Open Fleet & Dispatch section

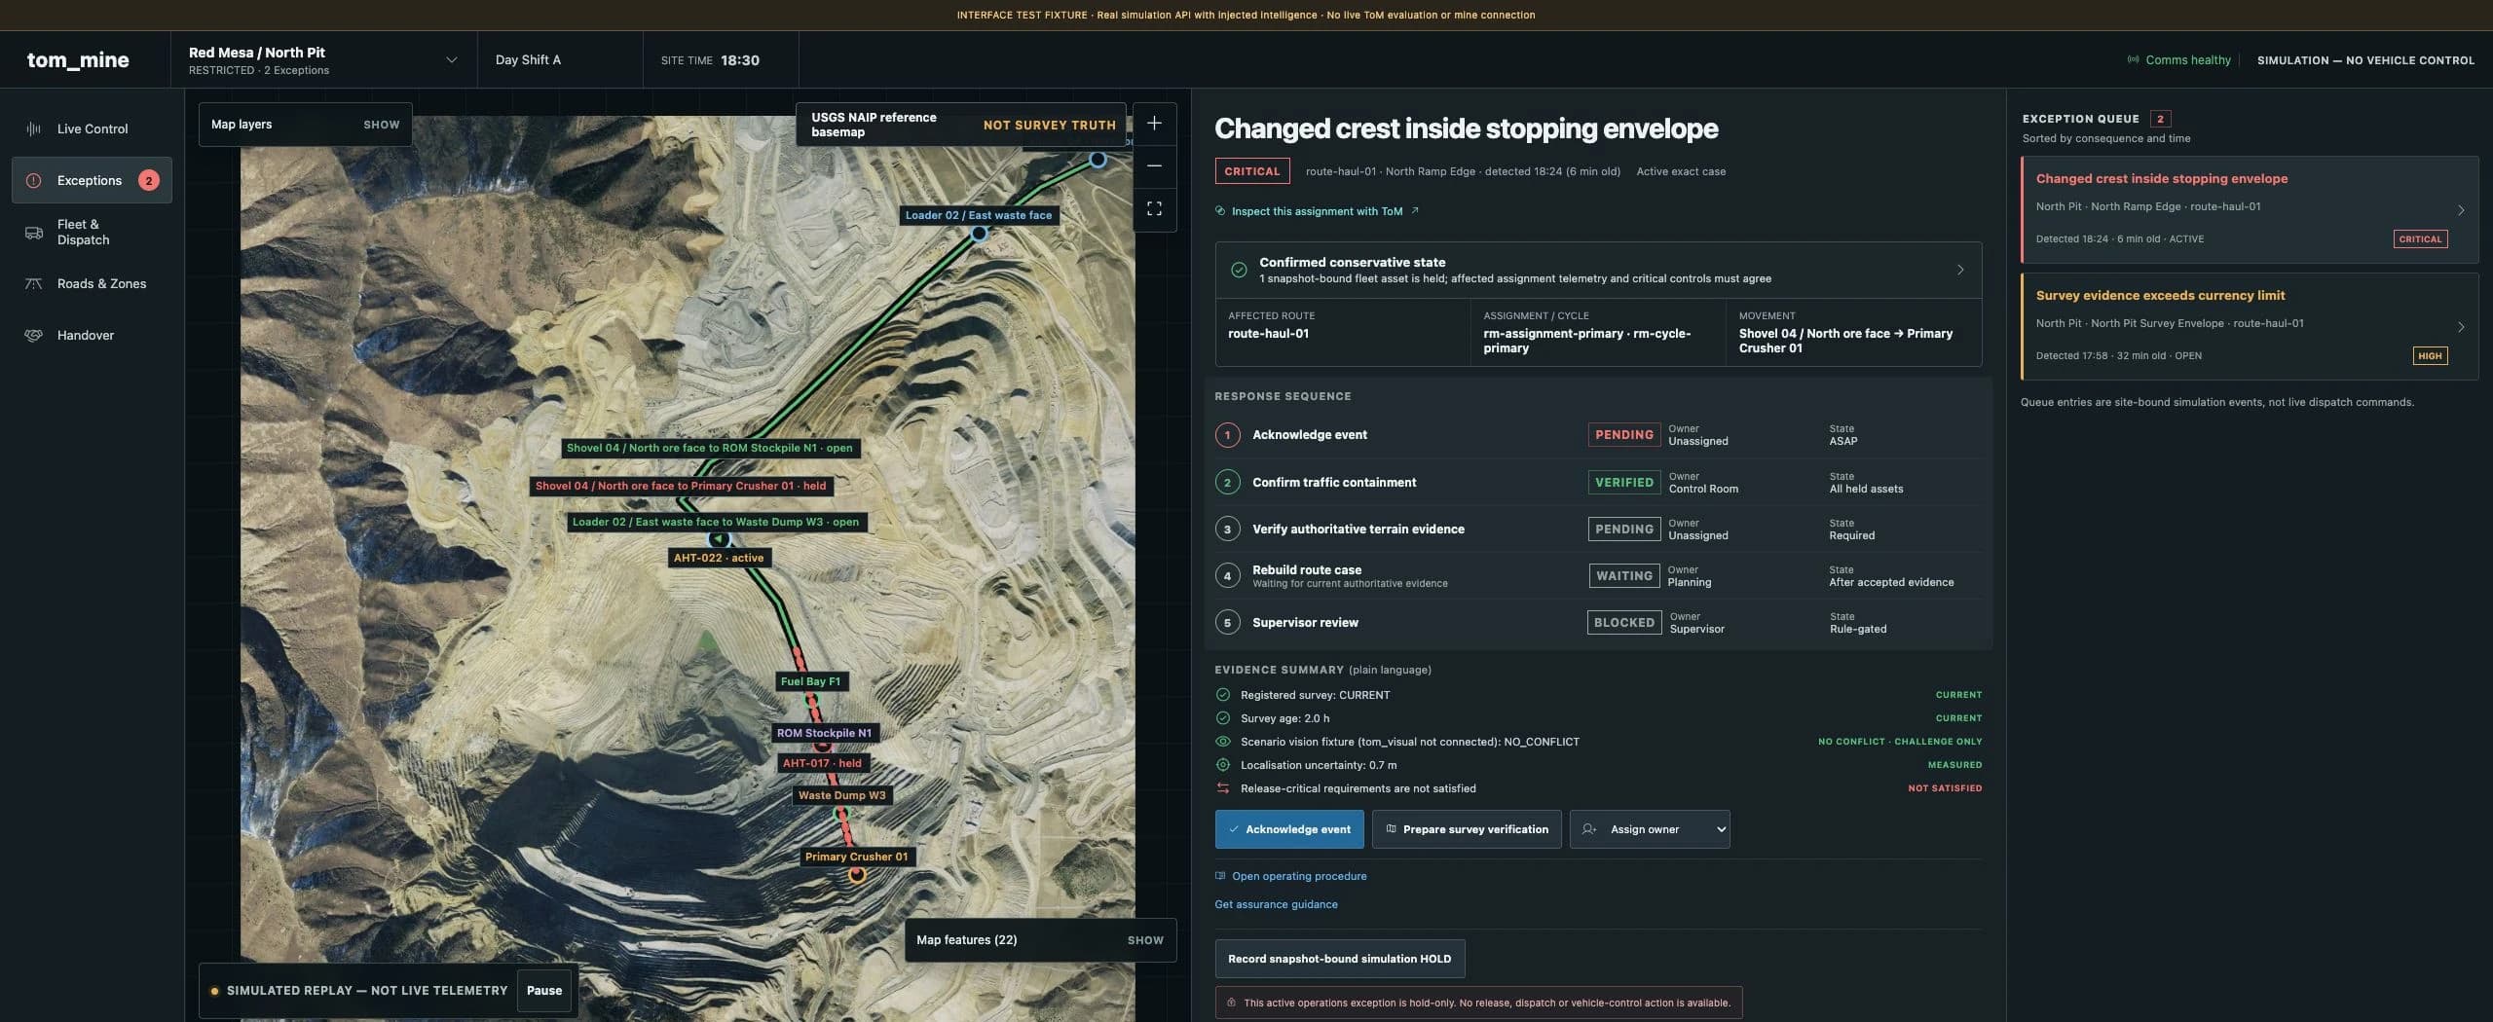pyautogui.click(x=92, y=232)
